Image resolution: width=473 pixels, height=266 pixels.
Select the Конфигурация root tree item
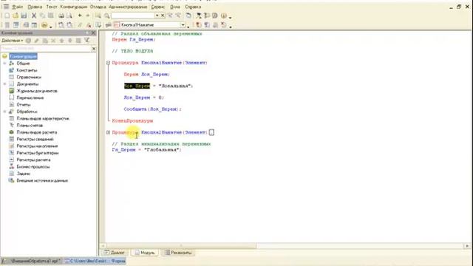click(x=23, y=56)
